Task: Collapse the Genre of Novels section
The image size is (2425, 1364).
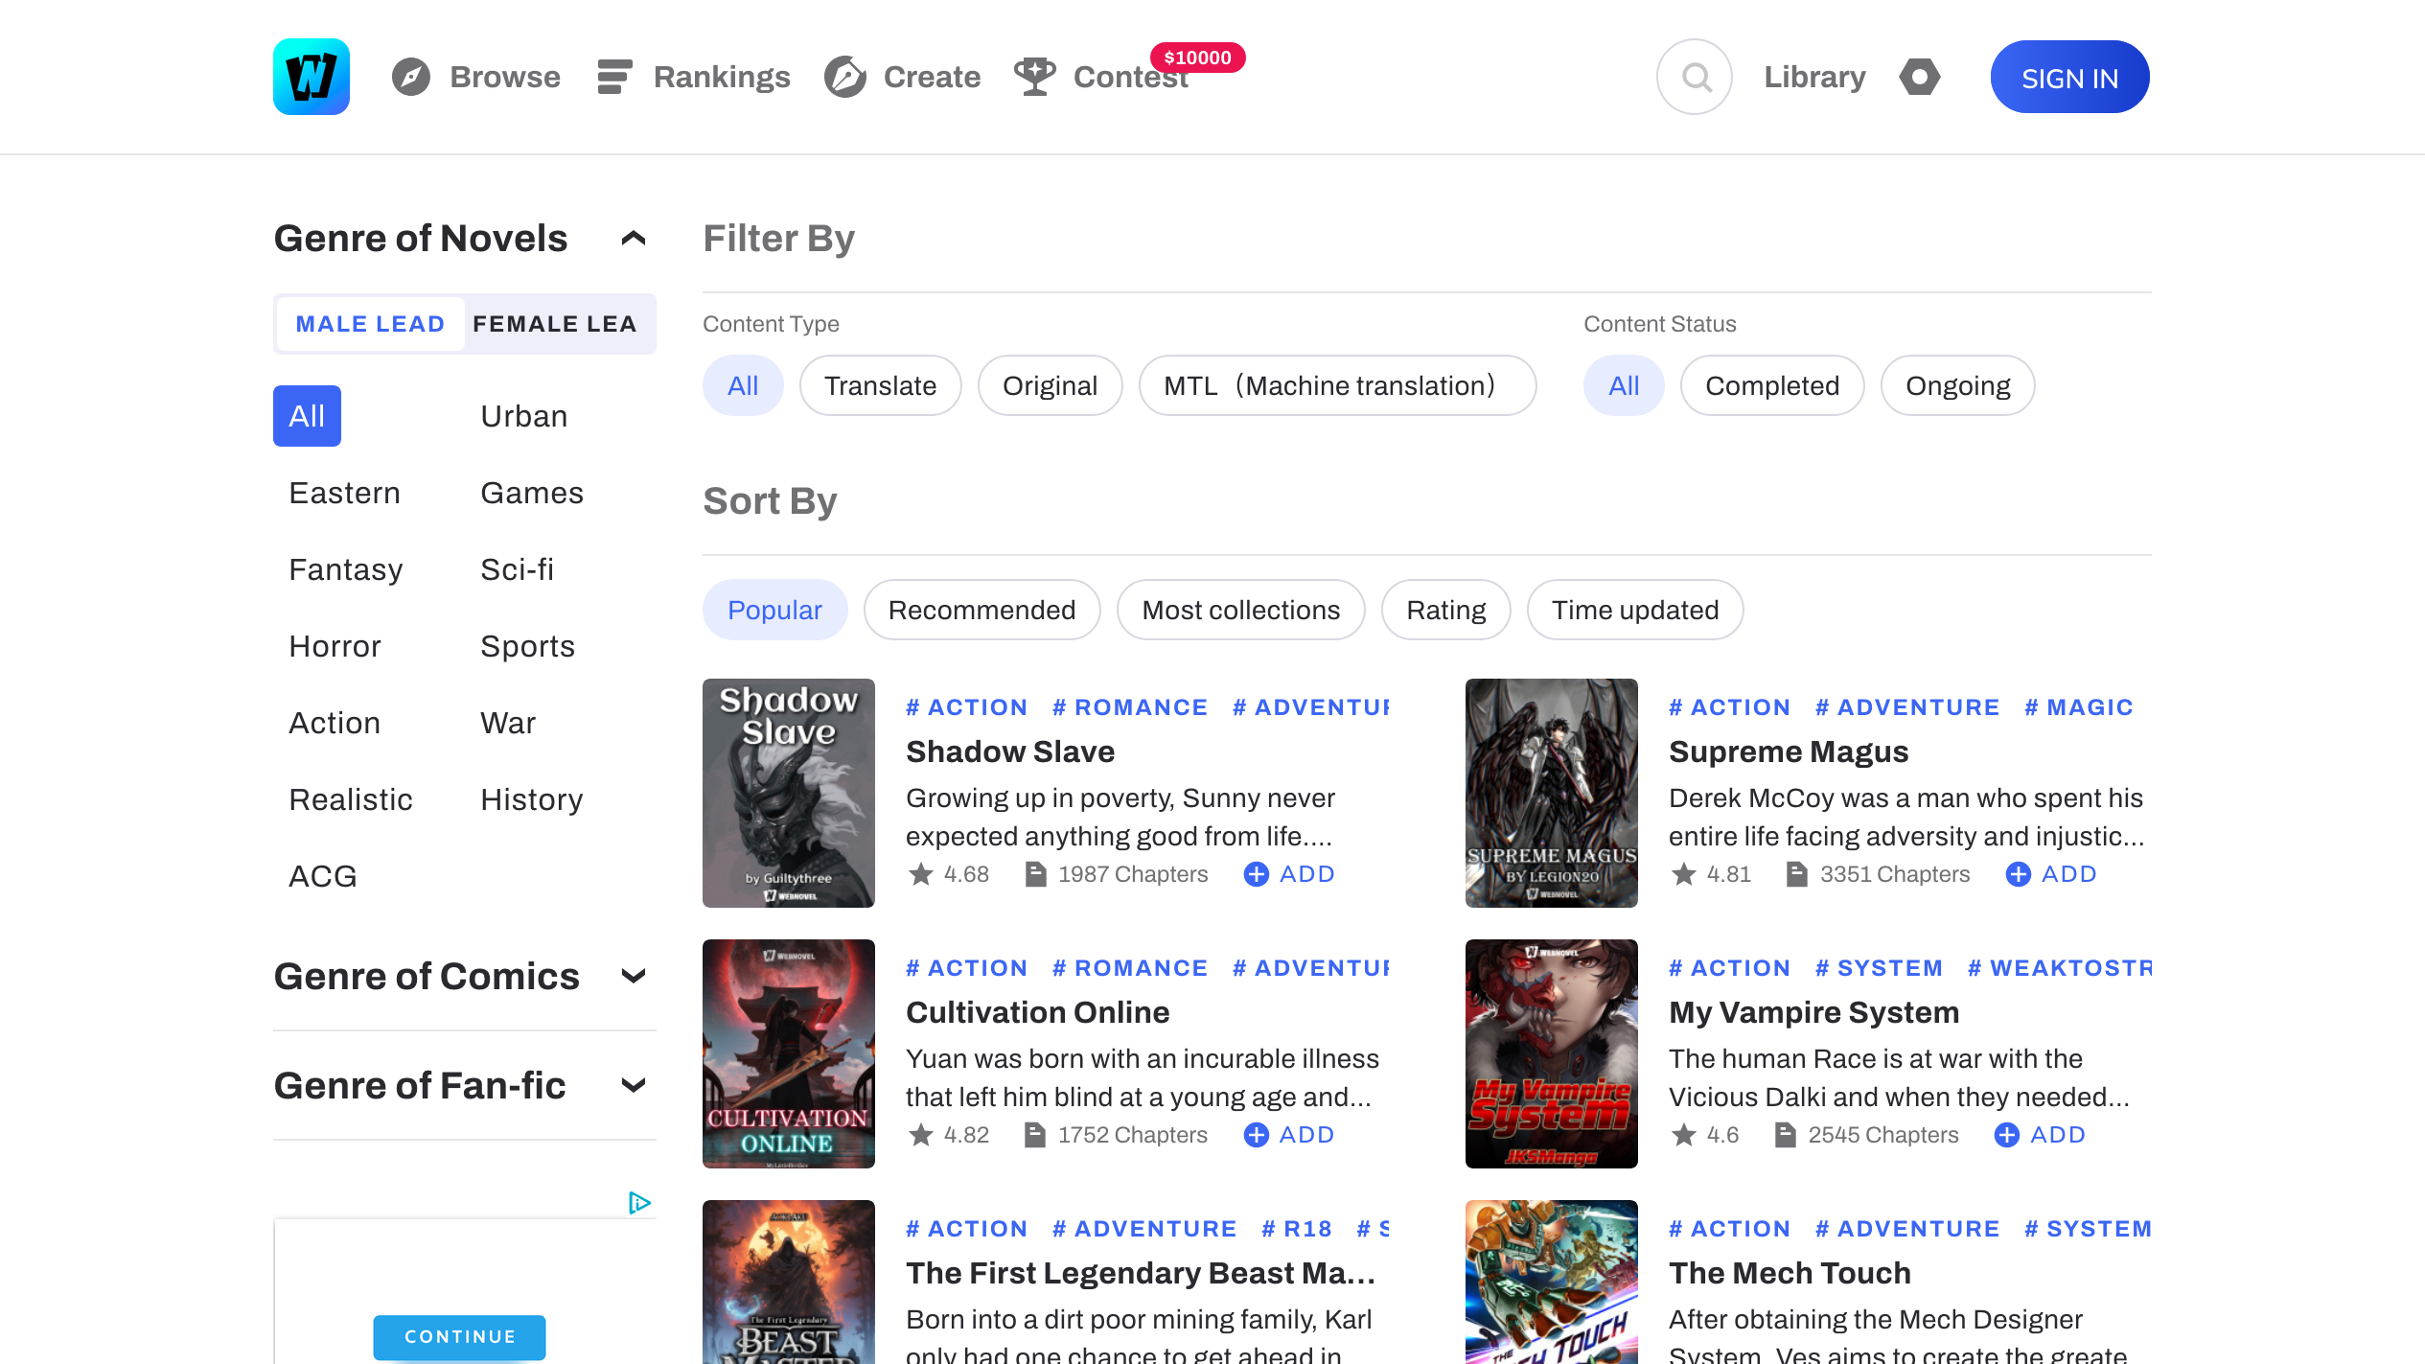Action: click(x=634, y=238)
